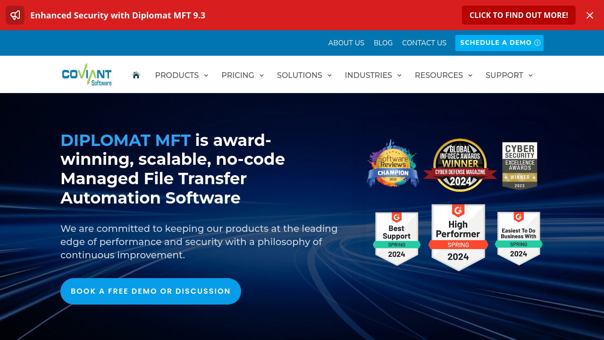This screenshot has width=604, height=340.
Task: Open the Coviant Software logo link
Action: 87,75
